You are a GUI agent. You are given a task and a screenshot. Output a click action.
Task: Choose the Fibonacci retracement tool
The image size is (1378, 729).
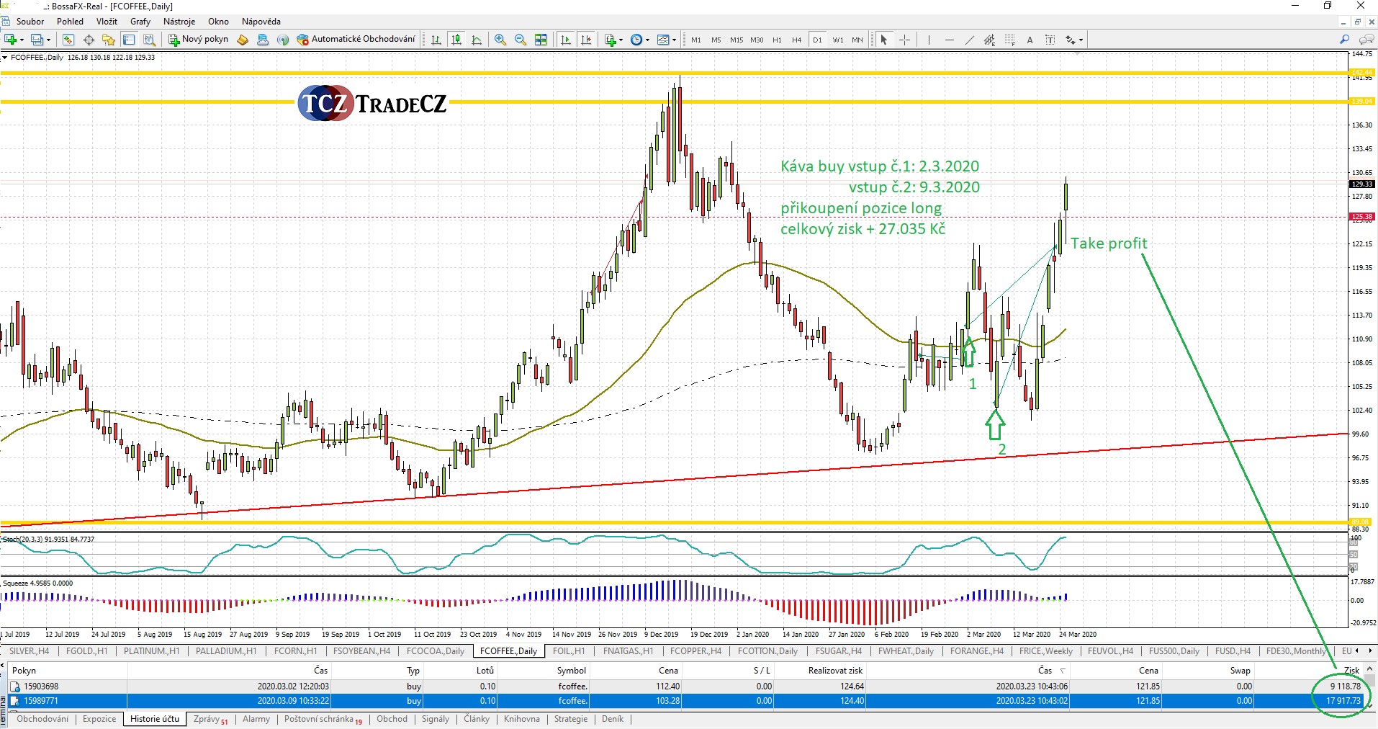click(1009, 40)
